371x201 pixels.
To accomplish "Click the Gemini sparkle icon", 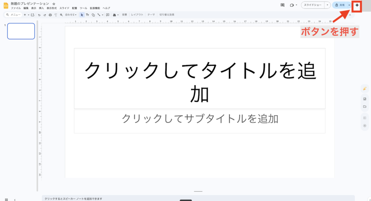I will [x=357, y=5].
